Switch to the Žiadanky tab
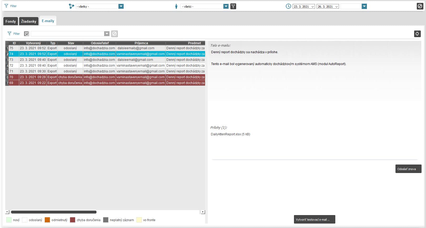Viewport: 426px width, 228px height. pyautogui.click(x=29, y=21)
